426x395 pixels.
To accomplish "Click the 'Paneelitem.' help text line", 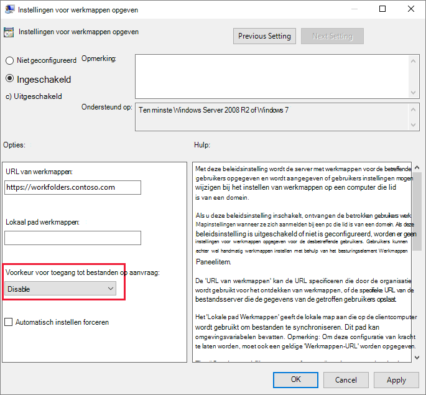I will click(213, 262).
